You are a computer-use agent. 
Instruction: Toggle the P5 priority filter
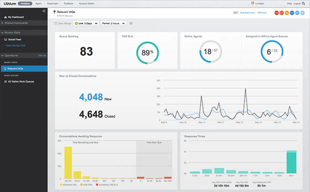coord(302,13)
